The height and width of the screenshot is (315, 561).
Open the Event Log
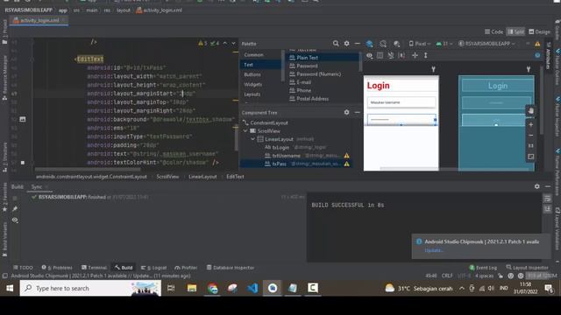(x=483, y=268)
